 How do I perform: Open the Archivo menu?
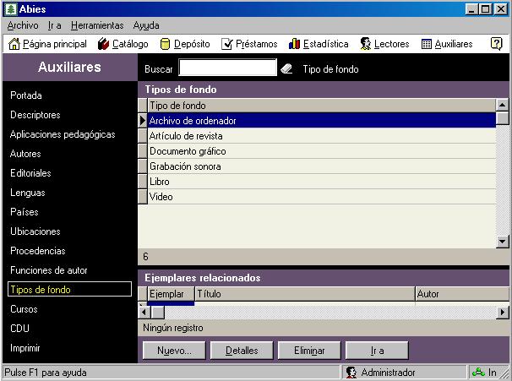(x=22, y=25)
